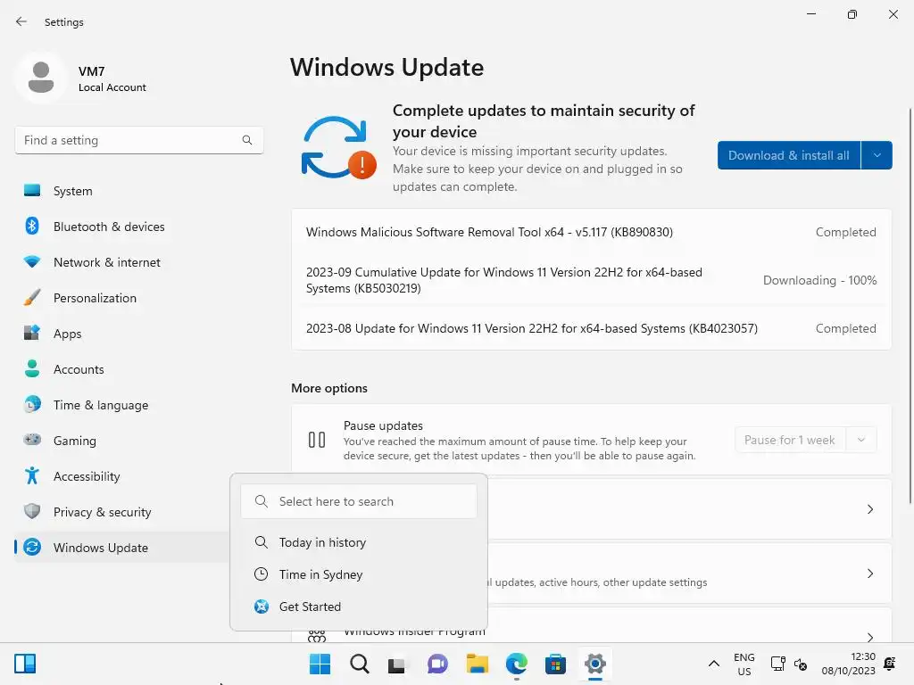
Task: Select the System monitor icon in sidebar
Action: click(32, 191)
